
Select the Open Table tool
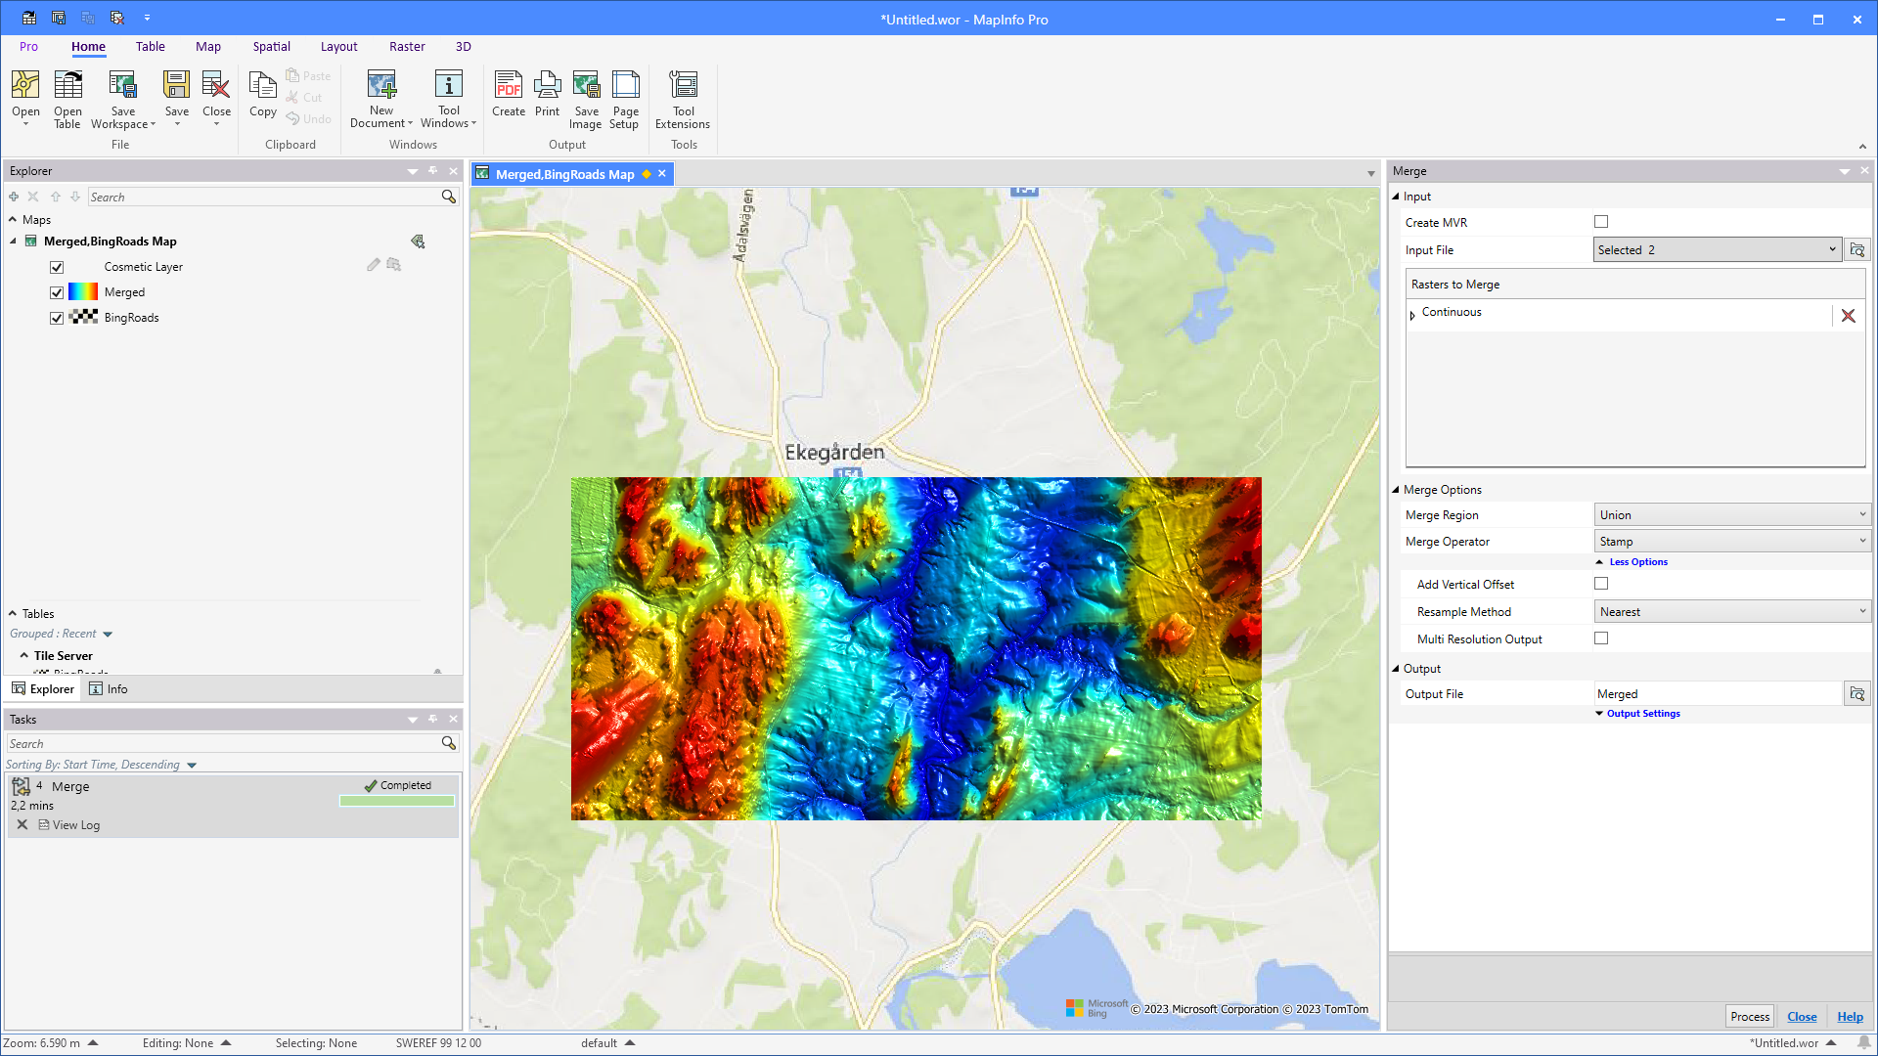pos(67,98)
